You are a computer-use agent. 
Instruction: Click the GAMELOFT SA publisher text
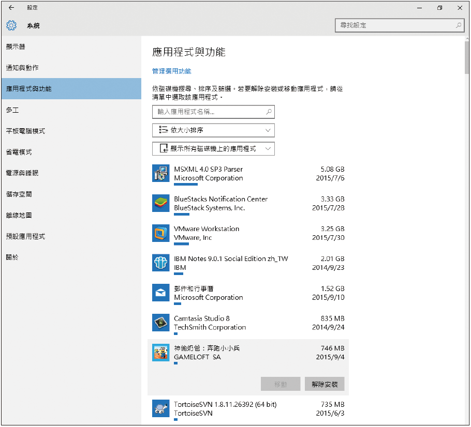coord(197,357)
